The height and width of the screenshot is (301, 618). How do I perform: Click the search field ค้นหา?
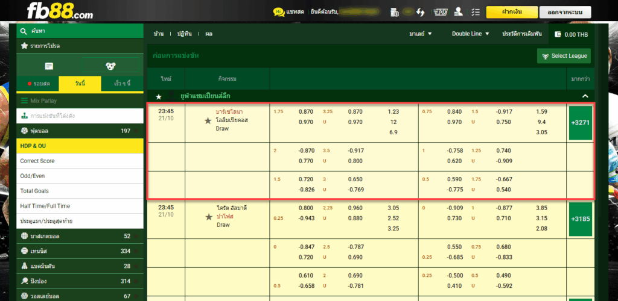(x=80, y=31)
